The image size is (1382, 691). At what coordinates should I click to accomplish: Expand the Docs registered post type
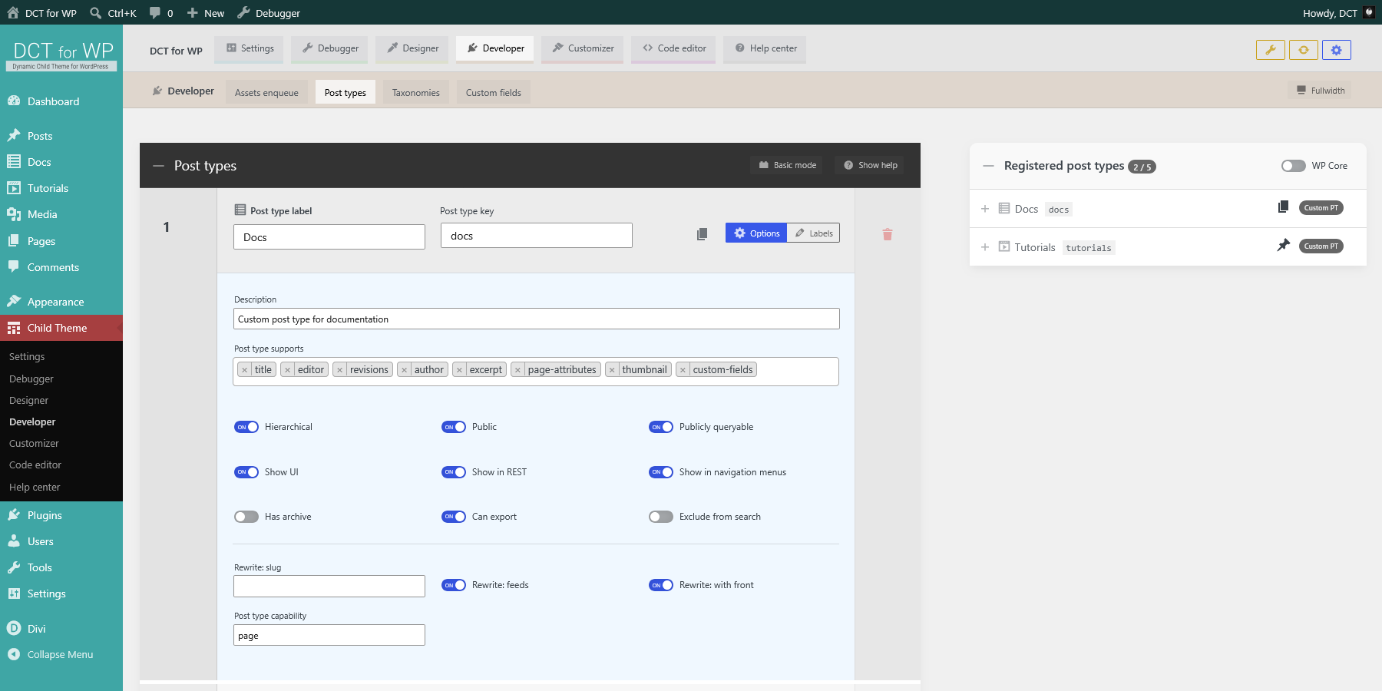985,209
